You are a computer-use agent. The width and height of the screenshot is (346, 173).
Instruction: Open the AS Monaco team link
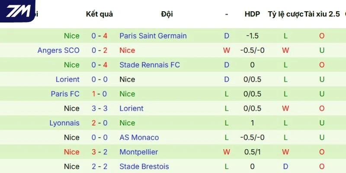(x=139, y=138)
